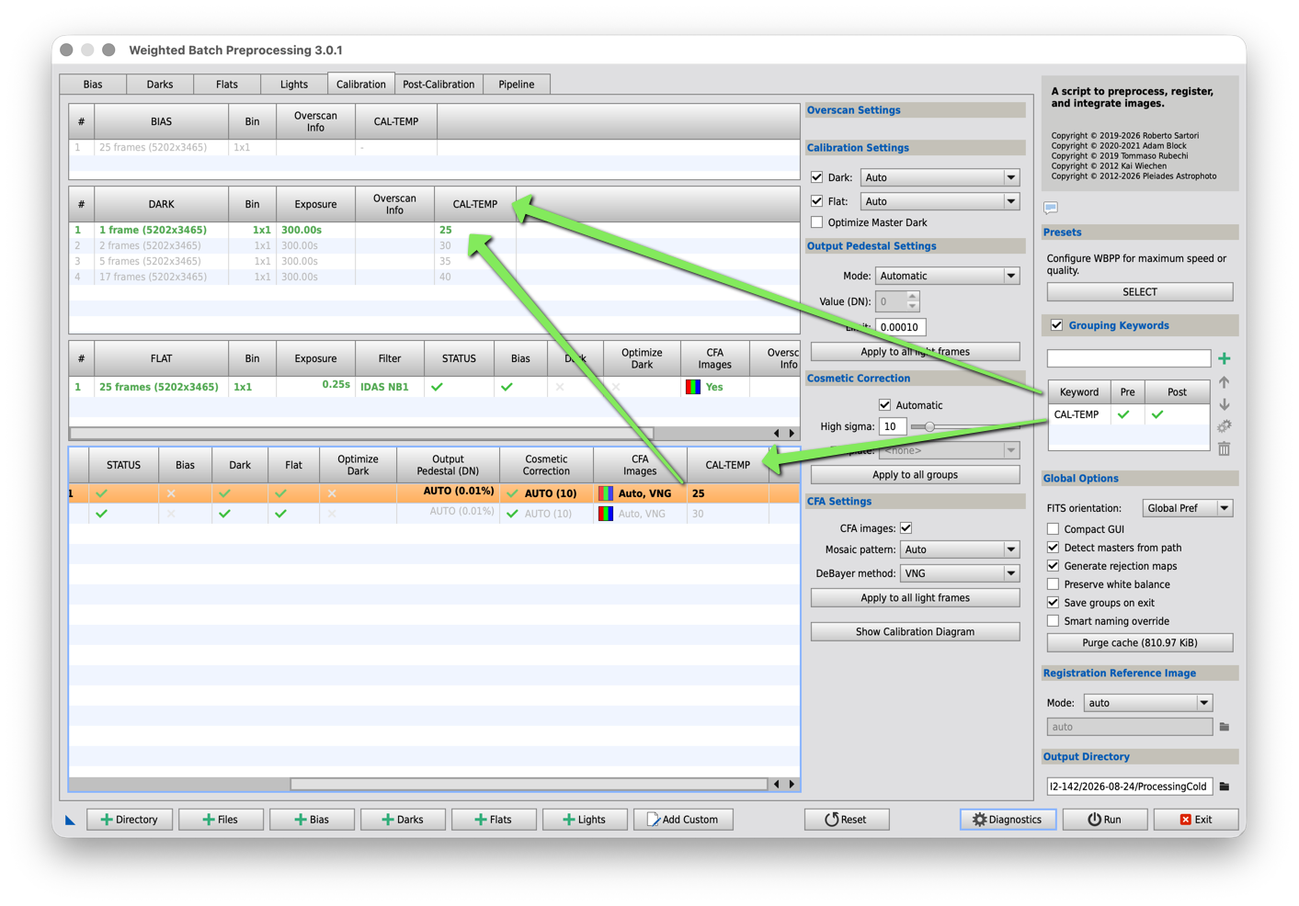The width and height of the screenshot is (1299, 906).
Task: Click the grouping keyword input field
Action: click(1129, 358)
